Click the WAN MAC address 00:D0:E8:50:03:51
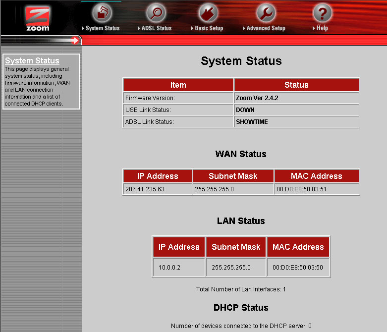387x332 pixels. coord(302,189)
